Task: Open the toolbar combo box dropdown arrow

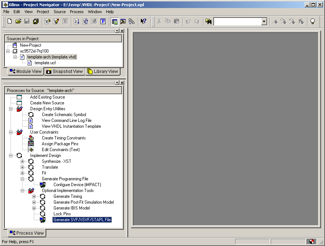Action: tap(264, 22)
